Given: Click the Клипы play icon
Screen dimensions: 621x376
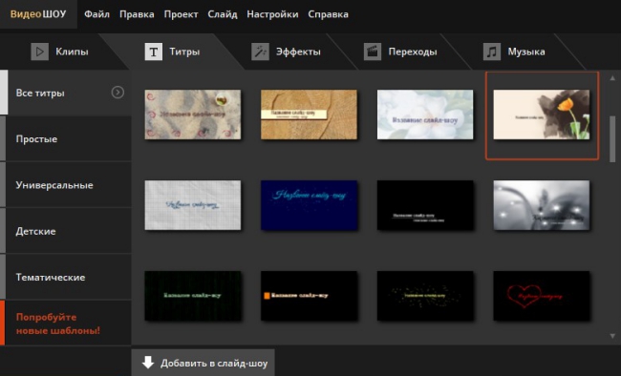Looking at the screenshot, I should pos(39,52).
